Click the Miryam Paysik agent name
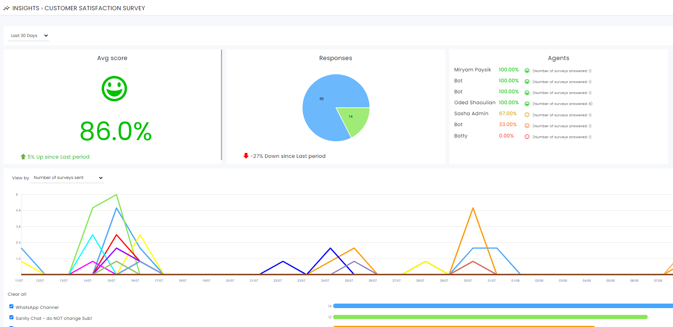673x327 pixels. pos(472,70)
